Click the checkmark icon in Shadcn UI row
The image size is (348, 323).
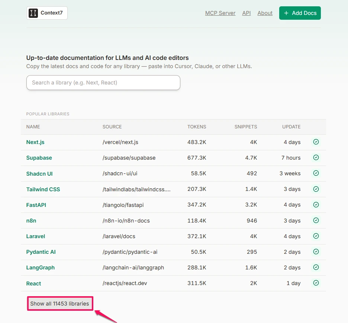[x=316, y=173]
